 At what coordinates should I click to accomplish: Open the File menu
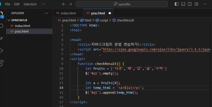(x=7, y=4)
